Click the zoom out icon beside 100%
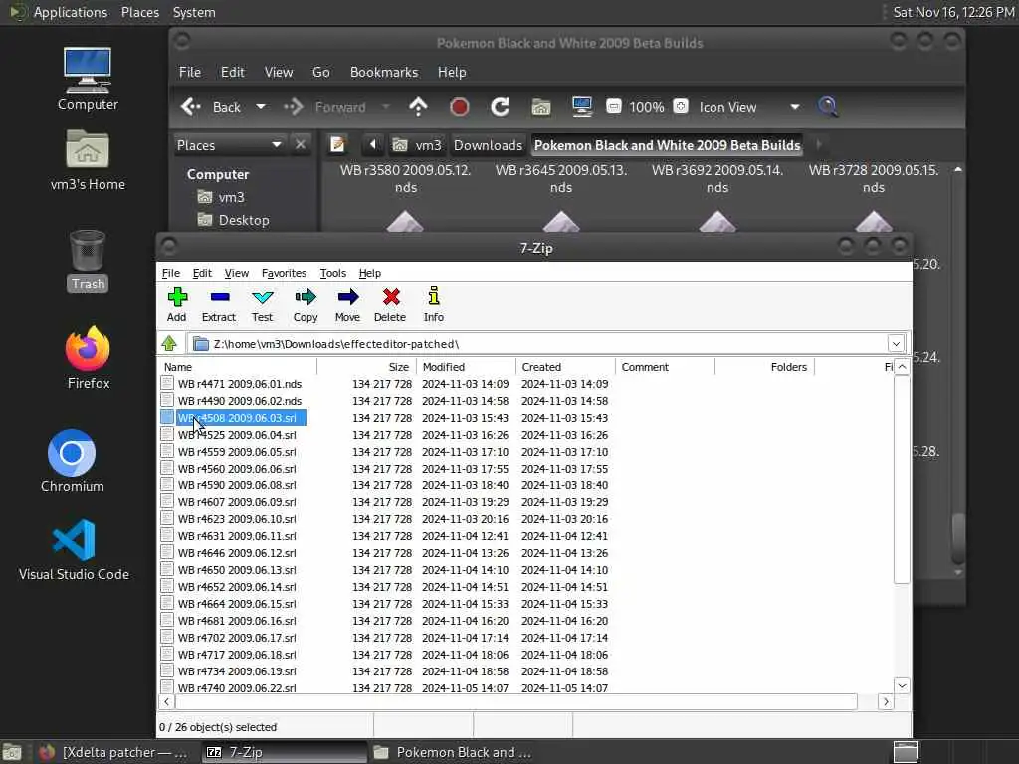 pyautogui.click(x=613, y=106)
